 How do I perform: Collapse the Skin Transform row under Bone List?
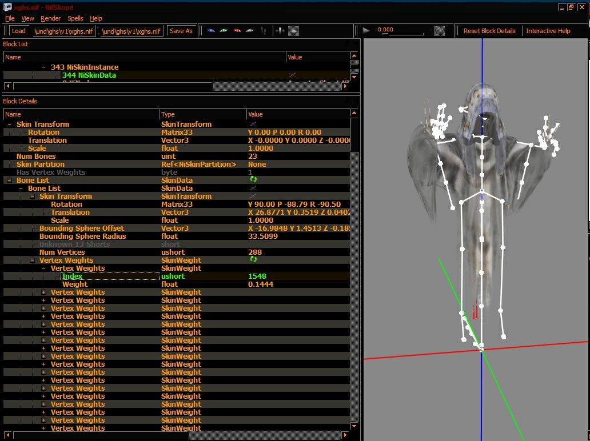(x=33, y=197)
